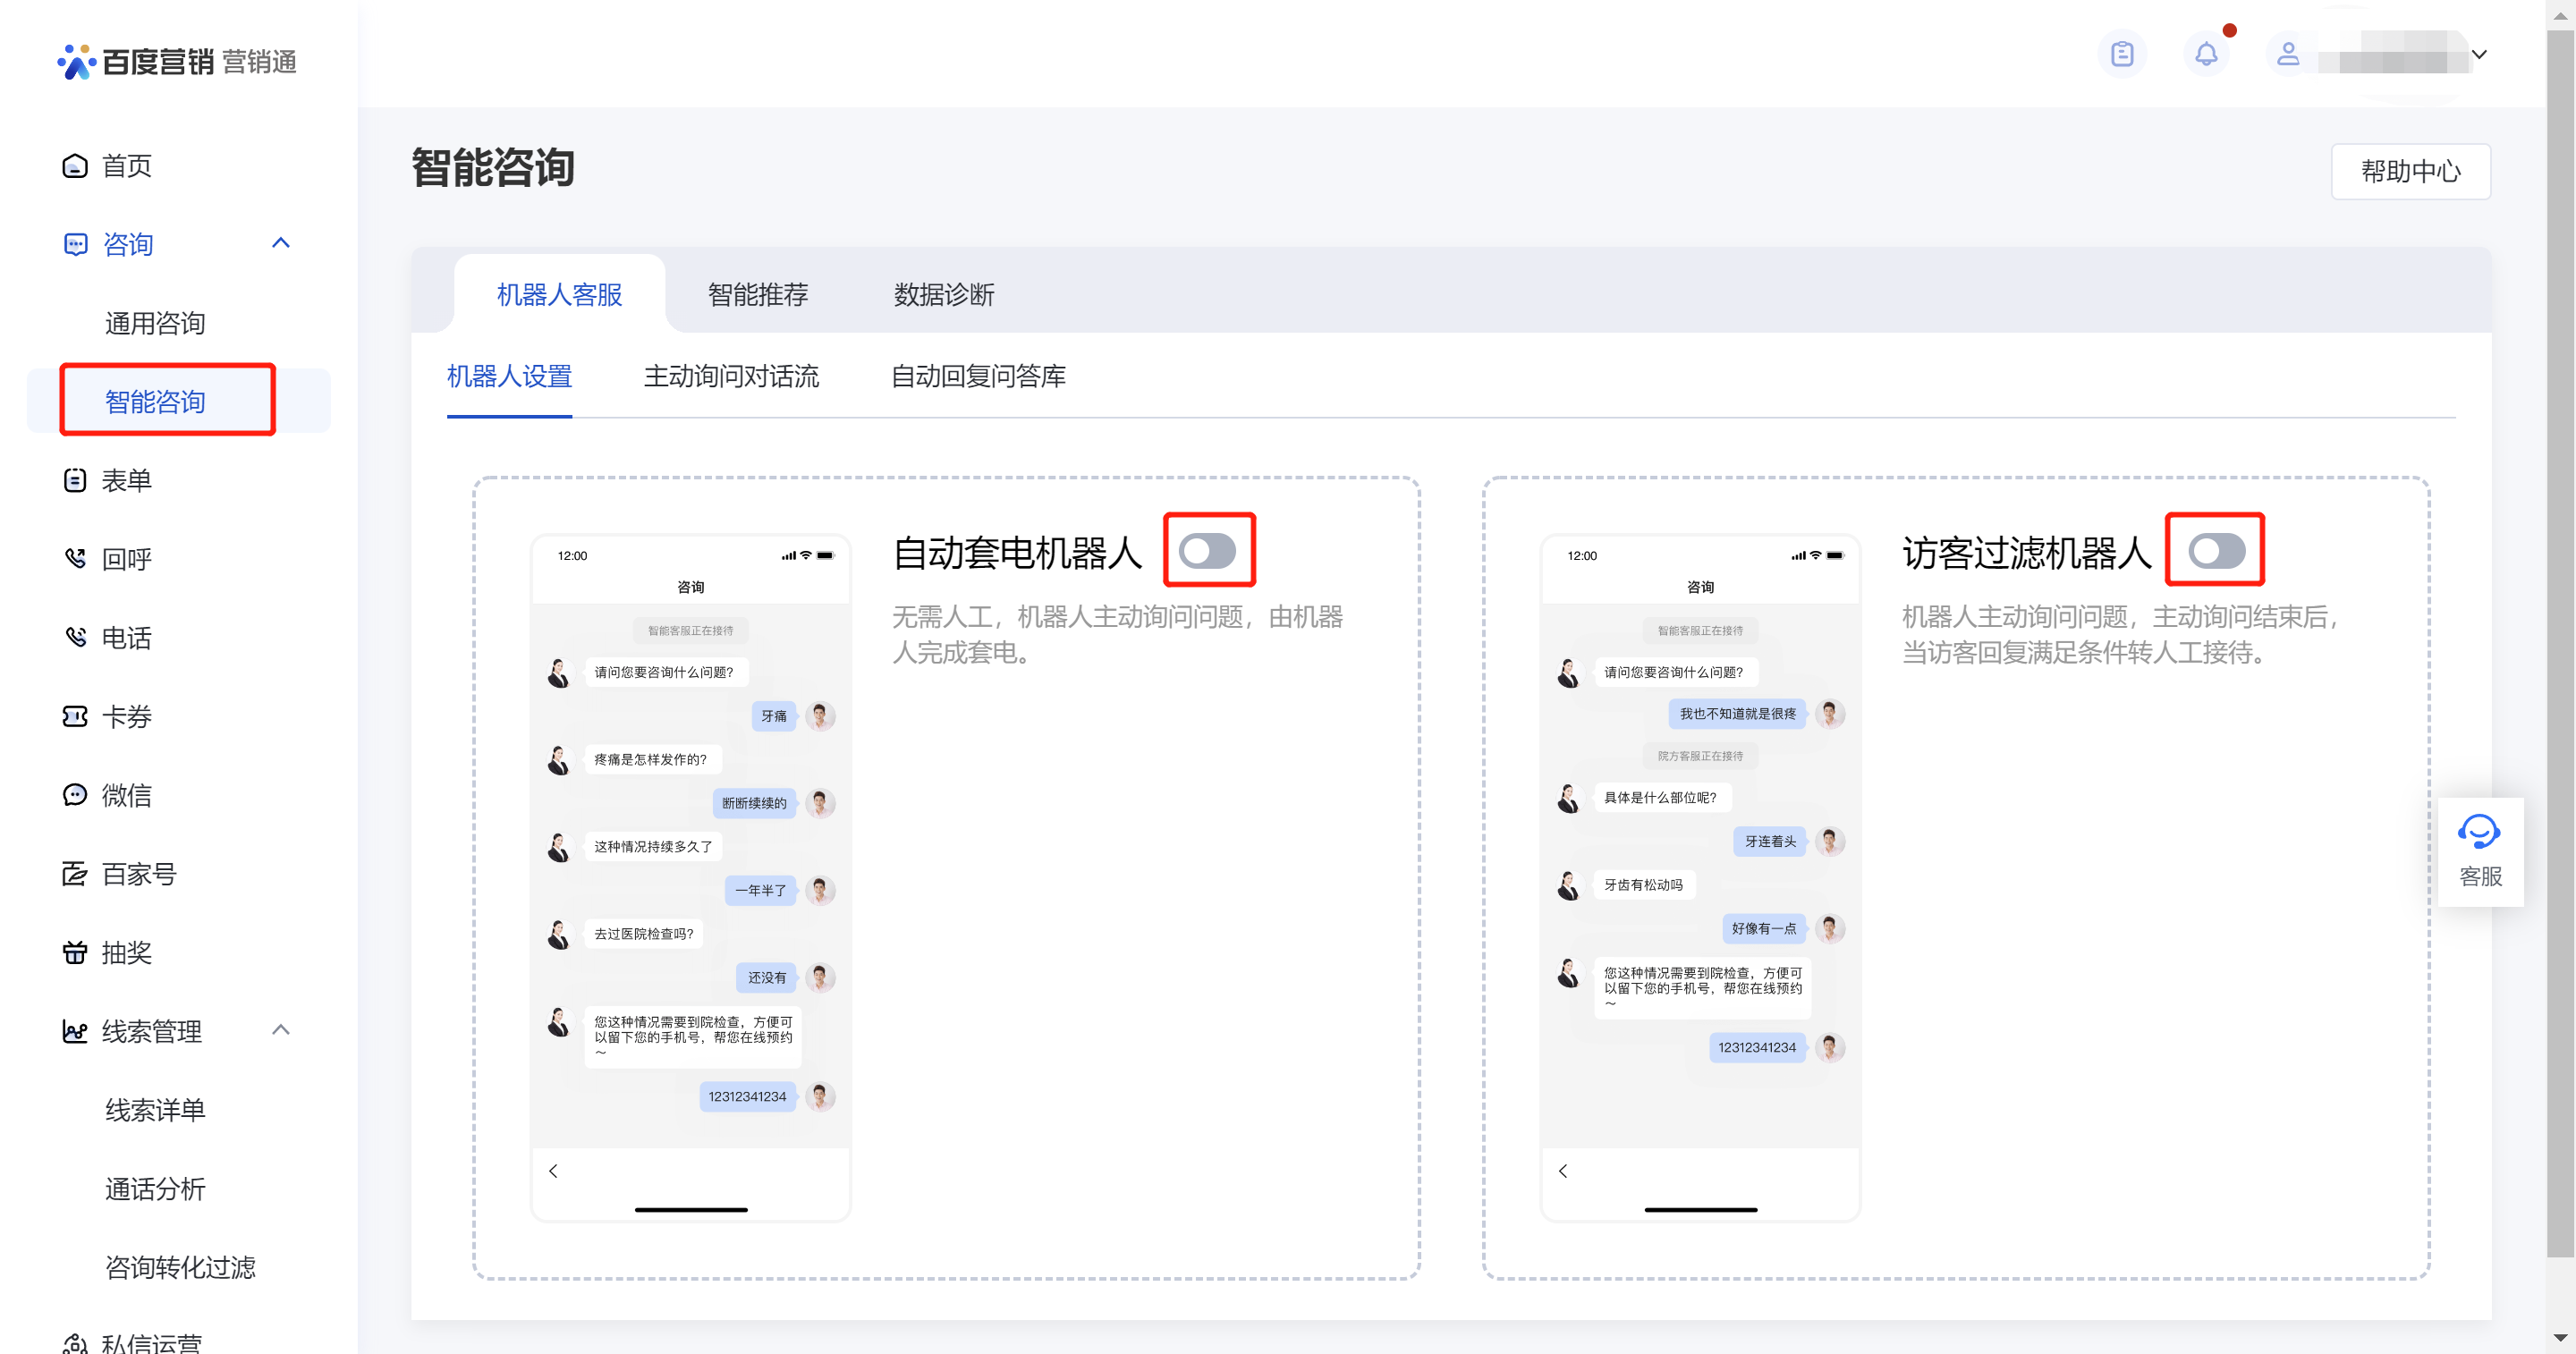Screen dimensions: 2576x1354
Task: Open the account dropdown at top right
Action: 2479,55
